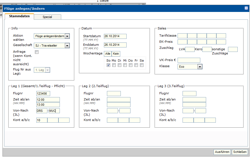Select the Enddatum date field
This screenshot has width=251, height=159.
click(x=115, y=45)
